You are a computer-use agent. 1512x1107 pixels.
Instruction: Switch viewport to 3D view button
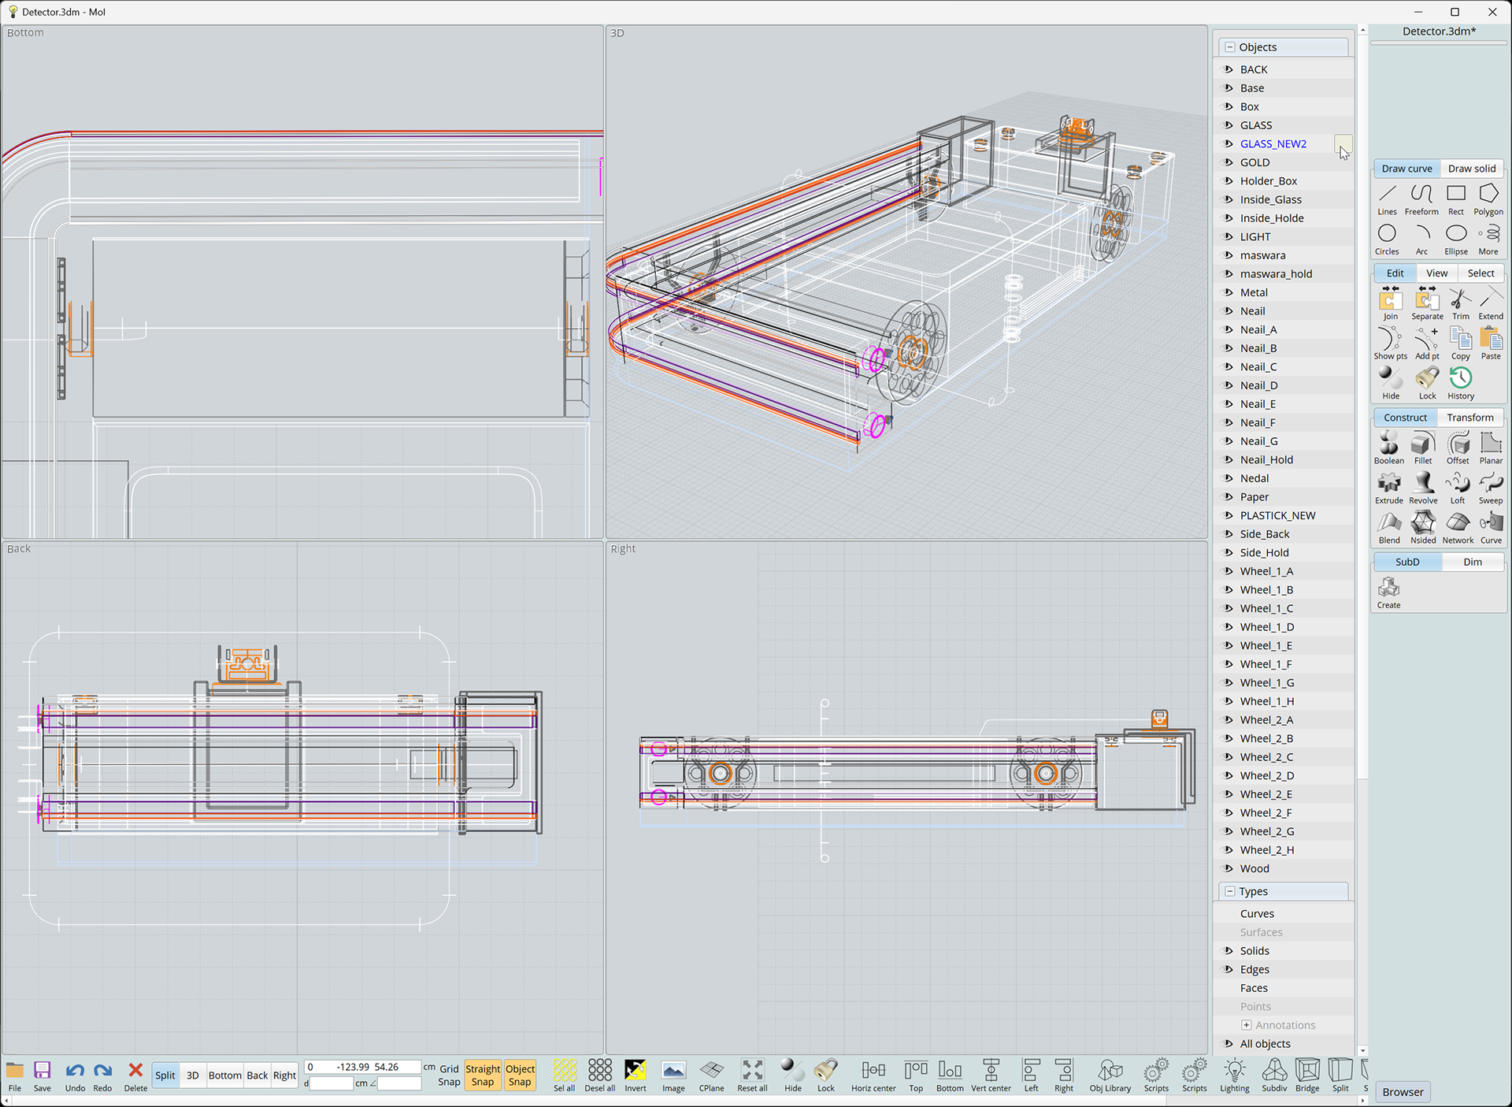tap(192, 1075)
